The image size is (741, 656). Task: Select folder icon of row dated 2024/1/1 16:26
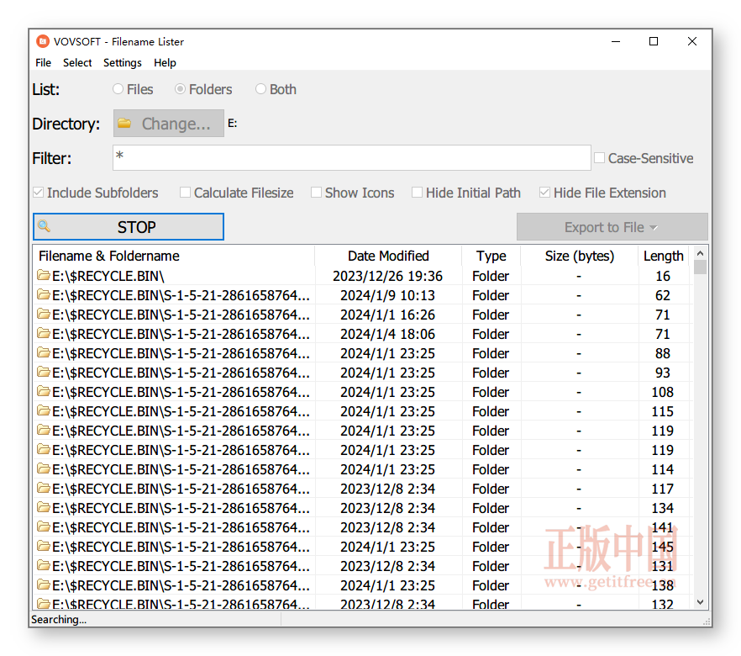point(44,314)
